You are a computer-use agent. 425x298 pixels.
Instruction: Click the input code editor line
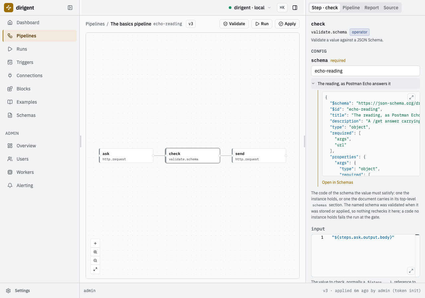point(363,237)
